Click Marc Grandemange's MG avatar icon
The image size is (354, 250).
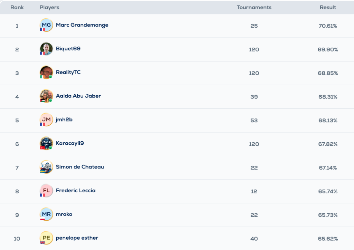tap(46, 25)
